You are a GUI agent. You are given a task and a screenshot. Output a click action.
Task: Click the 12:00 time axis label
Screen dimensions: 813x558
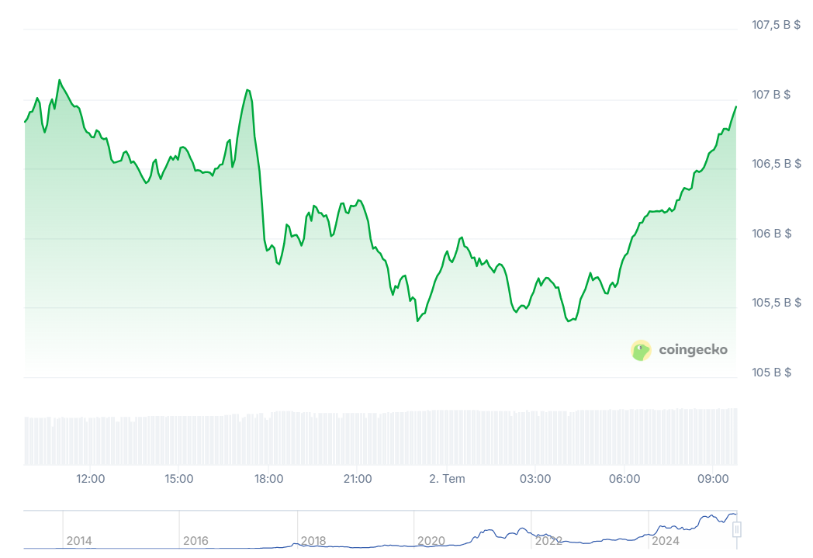[x=91, y=479]
